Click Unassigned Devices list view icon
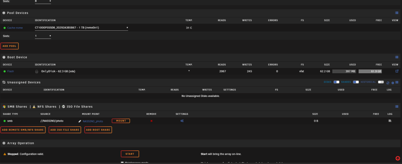Screen dimensions: 402x164 pyautogui.click(x=397, y=82)
